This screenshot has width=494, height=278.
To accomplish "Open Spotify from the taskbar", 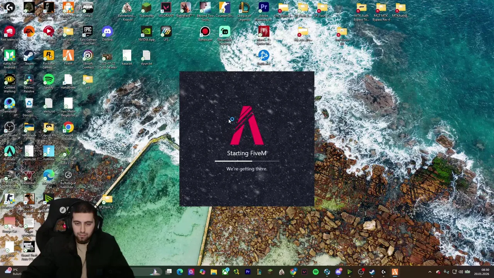I will [x=316, y=272].
